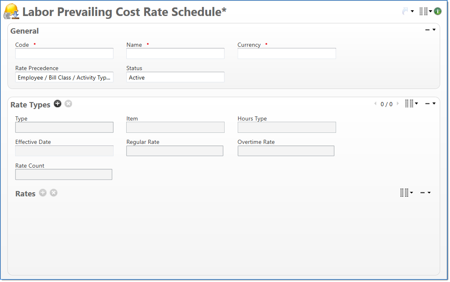Screen dimensions: 450x282
Task: Add a new Rate Type with plus icon
Action: 57,104
